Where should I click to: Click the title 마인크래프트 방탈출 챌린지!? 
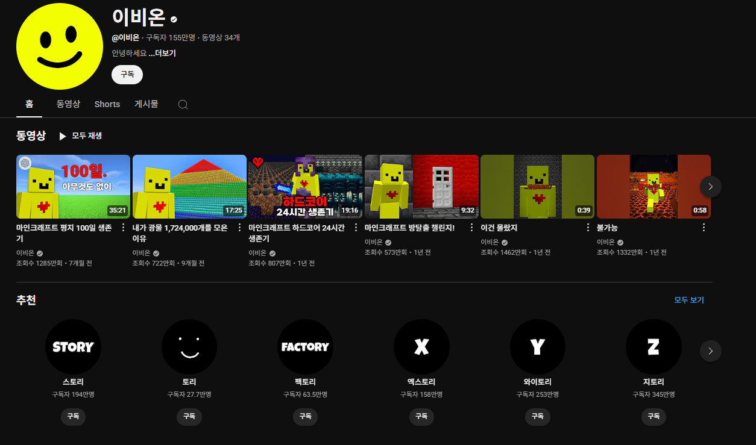coord(409,228)
